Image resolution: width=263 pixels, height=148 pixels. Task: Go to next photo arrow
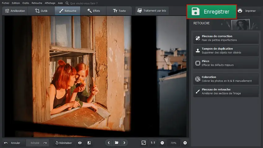[x=124, y=143]
